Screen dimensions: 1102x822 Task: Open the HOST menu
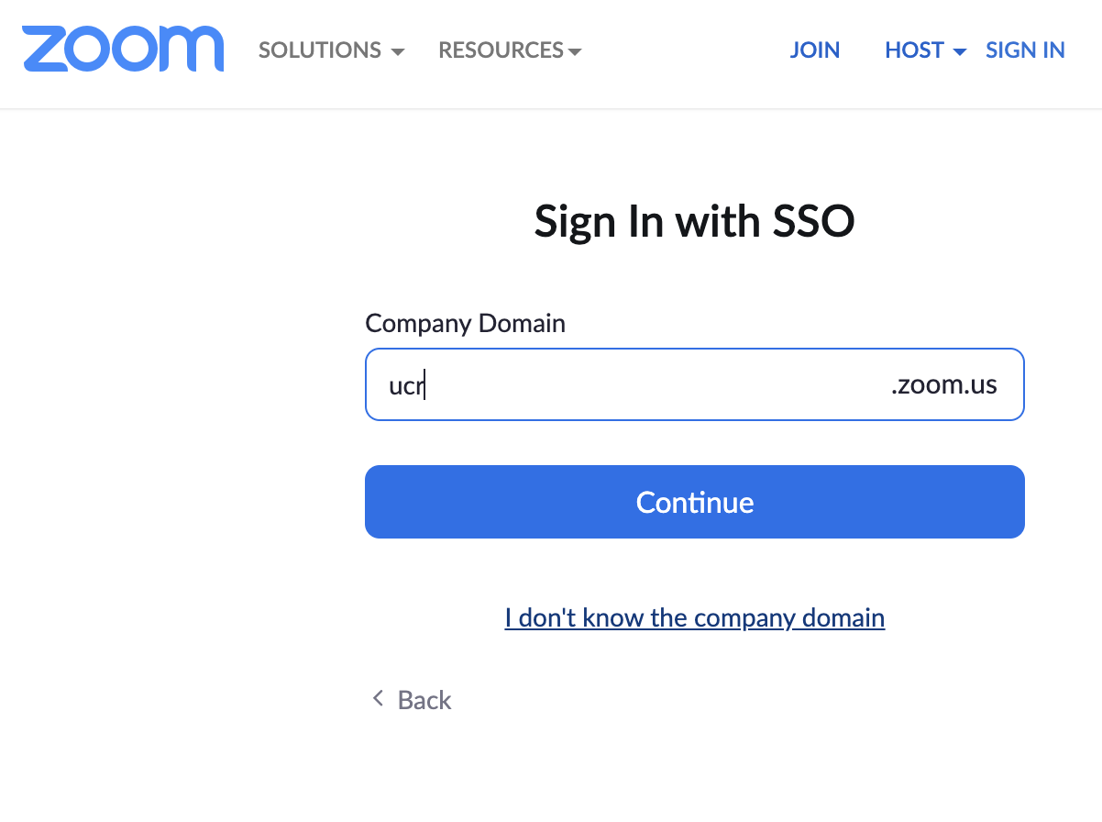925,50
